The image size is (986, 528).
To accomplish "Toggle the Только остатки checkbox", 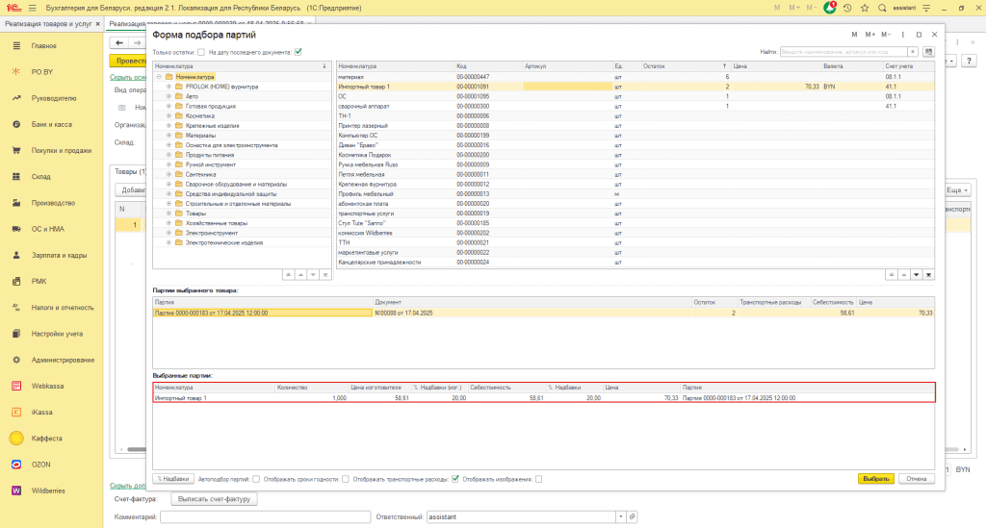I will (x=201, y=52).
